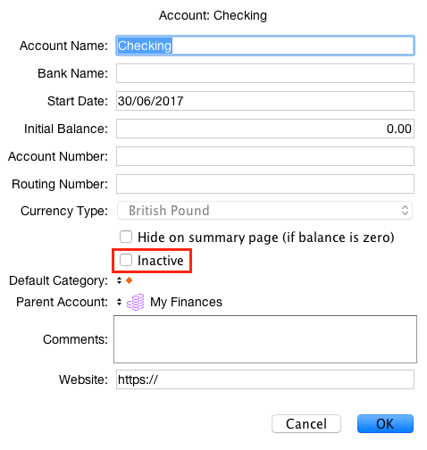Image resolution: width=427 pixels, height=450 pixels.
Task: Click the orange diamond default category icon
Action: point(129,280)
